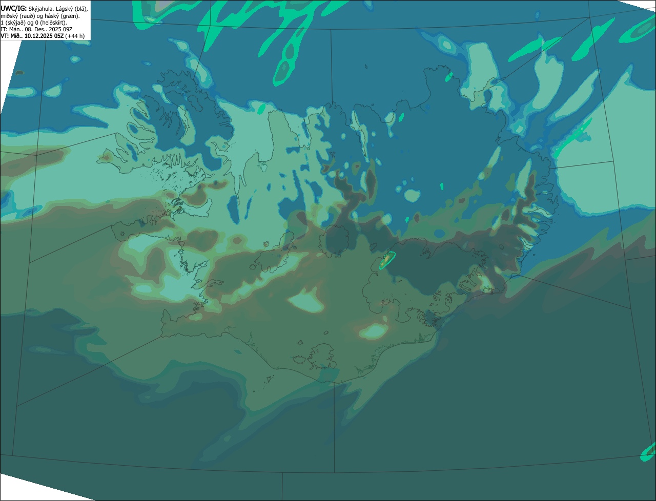Viewport: 656px width, 501px height.
Task: Click the 'UWC/IG:' bold title label
Action: (13, 8)
